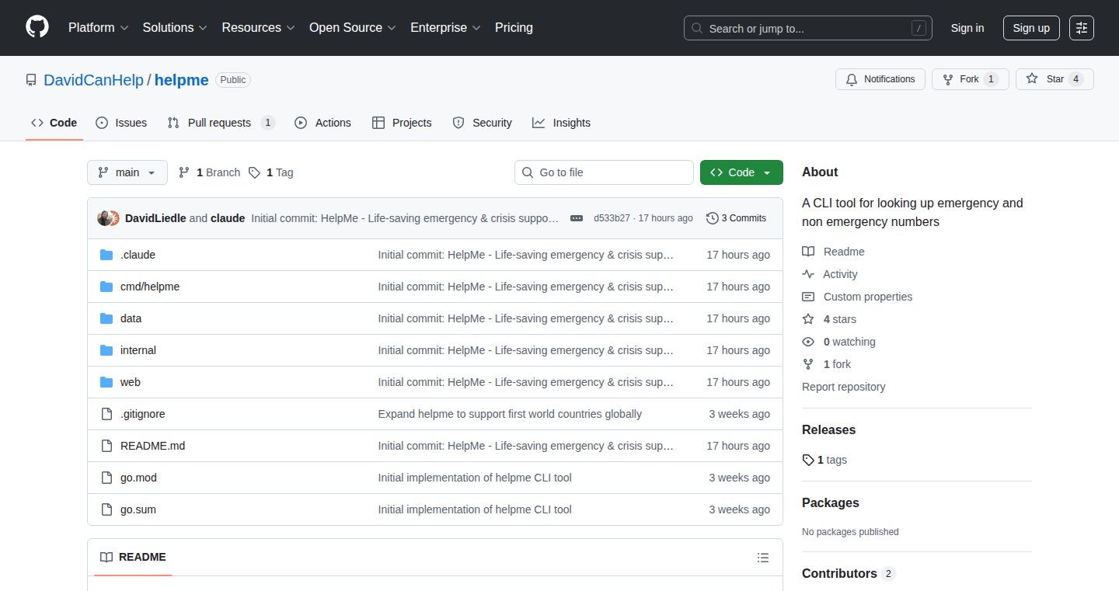Screen dimensions: 1119x591
Task: Click the internal folder icon
Action: click(x=106, y=350)
